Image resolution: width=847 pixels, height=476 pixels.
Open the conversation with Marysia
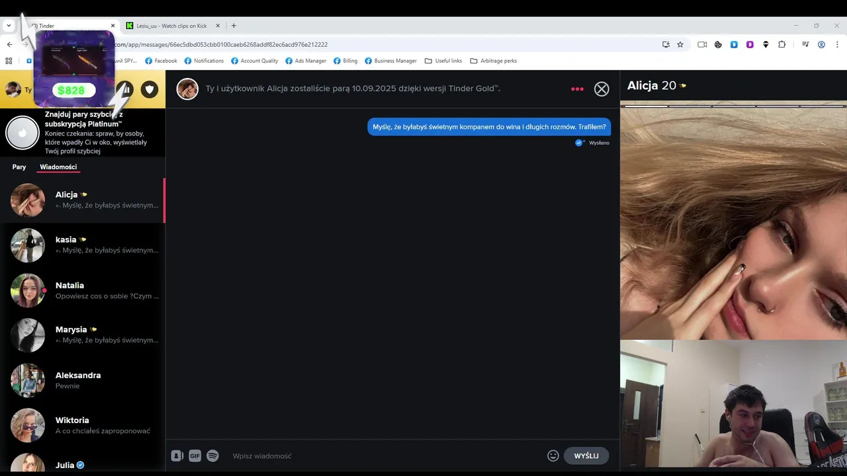83,335
